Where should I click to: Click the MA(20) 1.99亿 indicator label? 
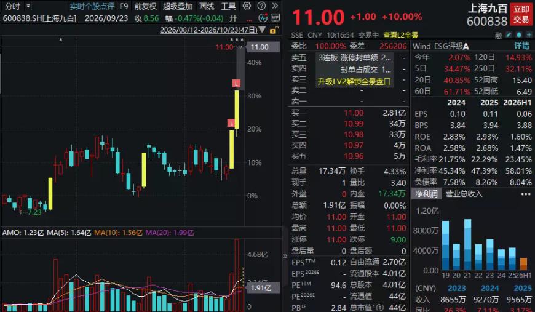(169, 233)
